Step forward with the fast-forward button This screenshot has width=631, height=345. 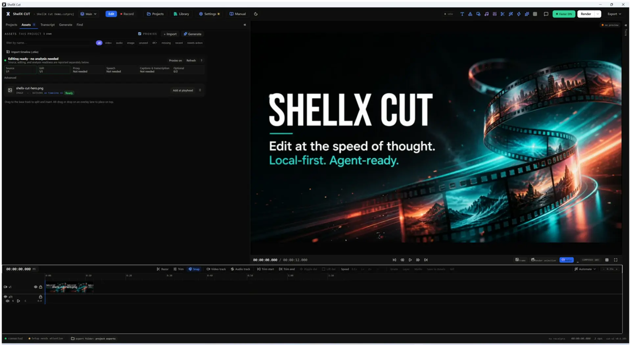click(418, 260)
